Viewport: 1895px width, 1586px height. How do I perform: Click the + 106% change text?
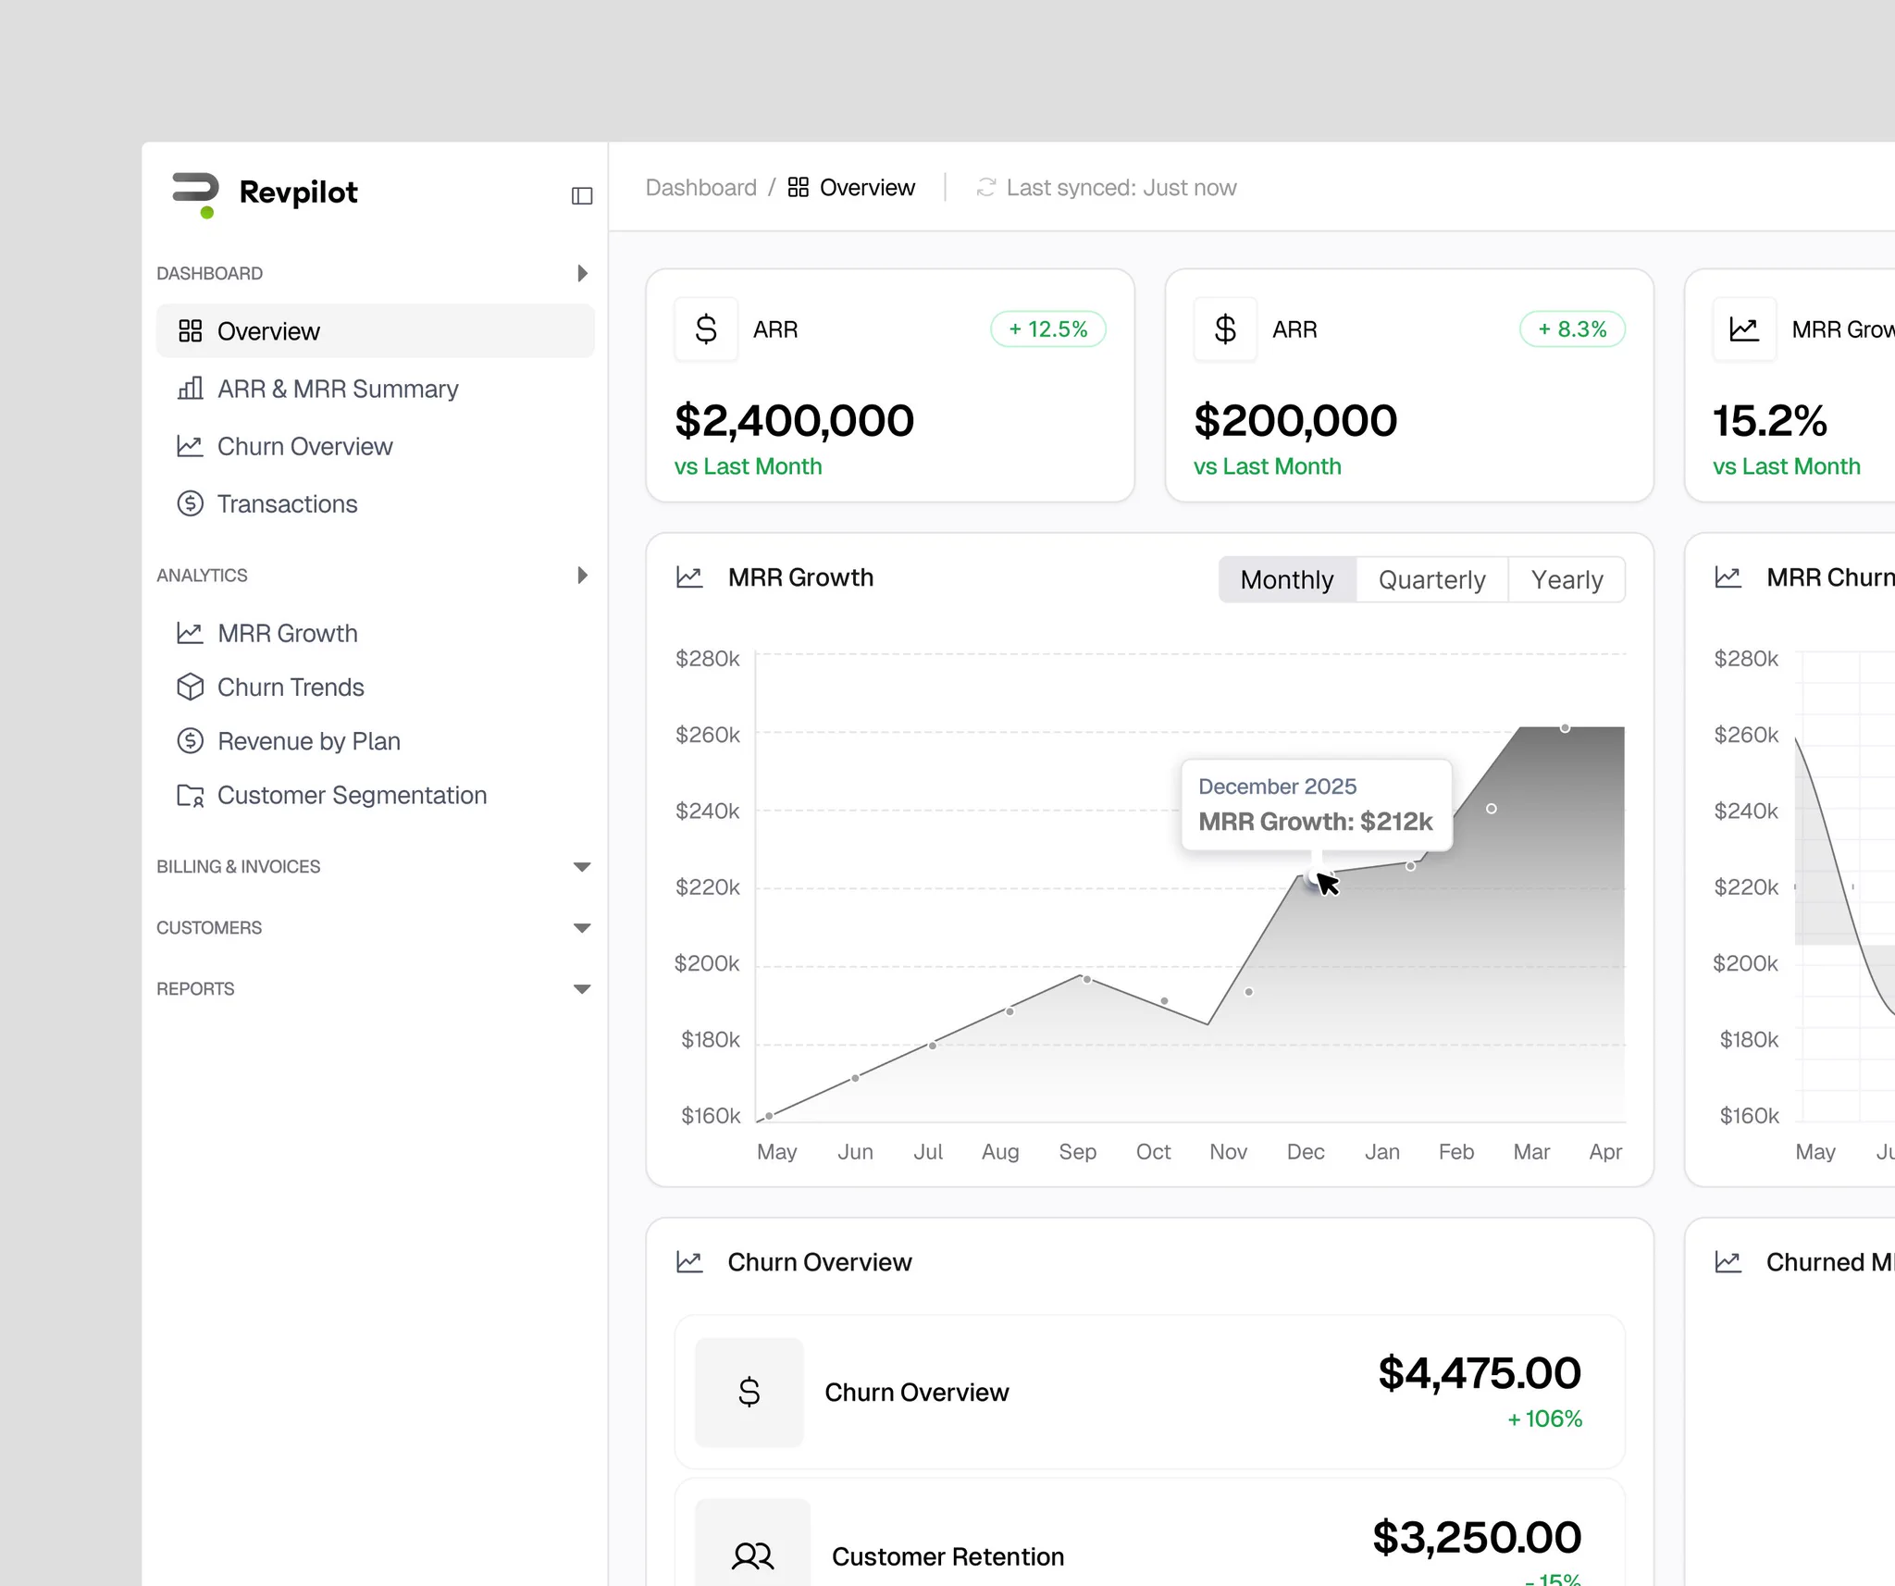tap(1544, 1419)
